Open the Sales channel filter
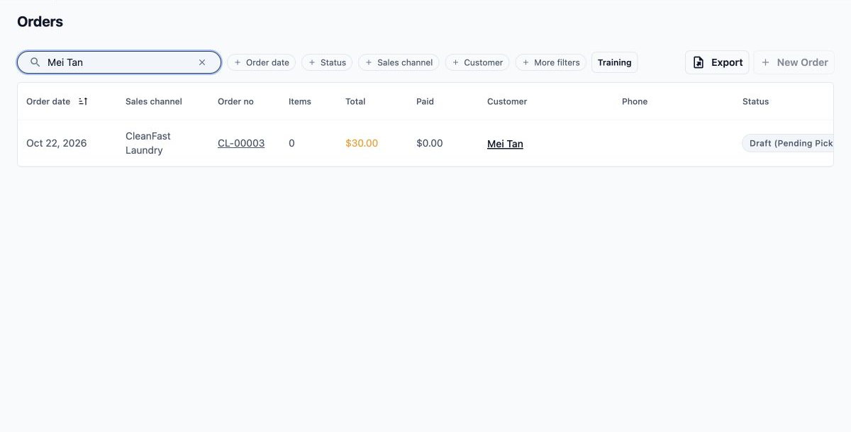851x432 pixels. coord(399,62)
